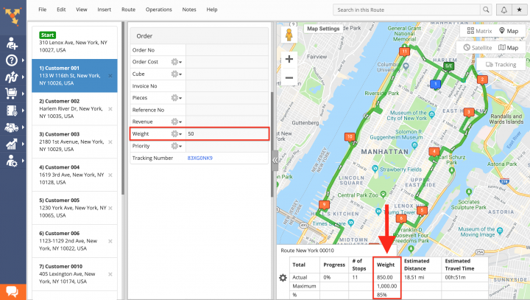Open the Operations menu
Screen dimensions: 530x300
159,10
